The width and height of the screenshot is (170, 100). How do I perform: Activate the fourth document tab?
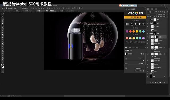point(69,11)
